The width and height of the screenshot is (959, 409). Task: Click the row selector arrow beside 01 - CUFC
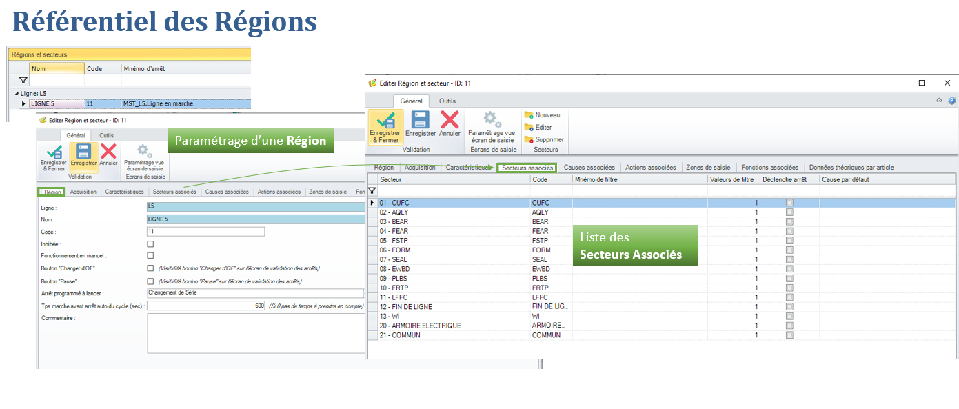click(x=373, y=203)
